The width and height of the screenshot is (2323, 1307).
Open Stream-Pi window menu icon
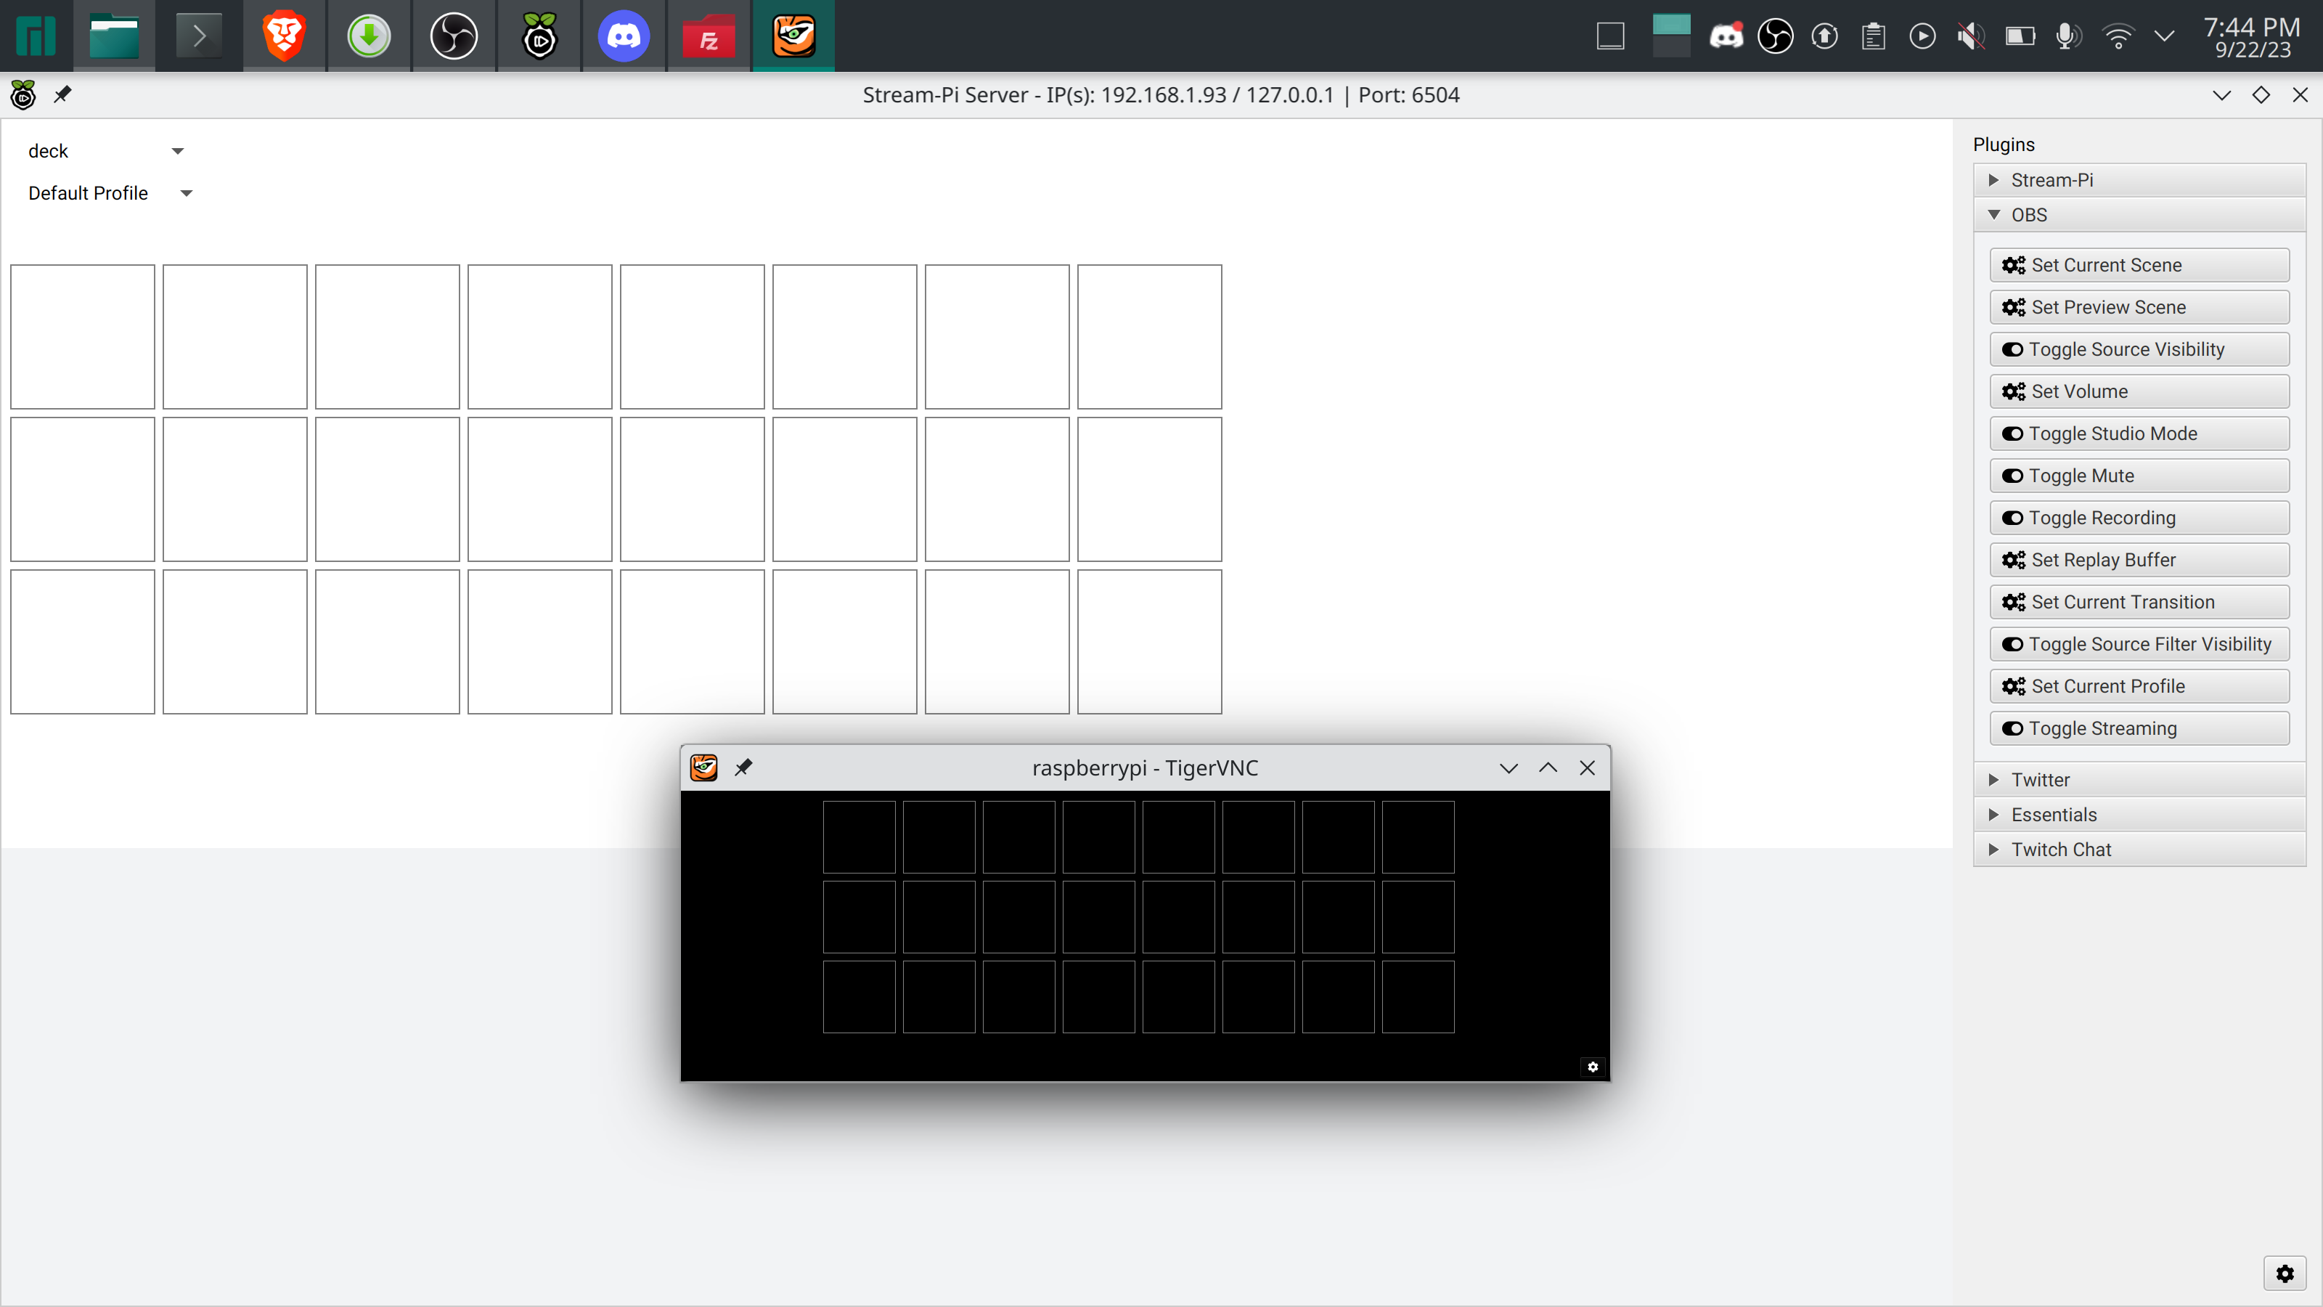23,94
